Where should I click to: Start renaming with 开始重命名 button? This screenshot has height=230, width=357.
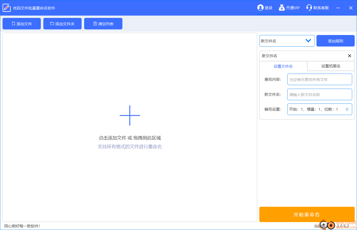(307, 214)
